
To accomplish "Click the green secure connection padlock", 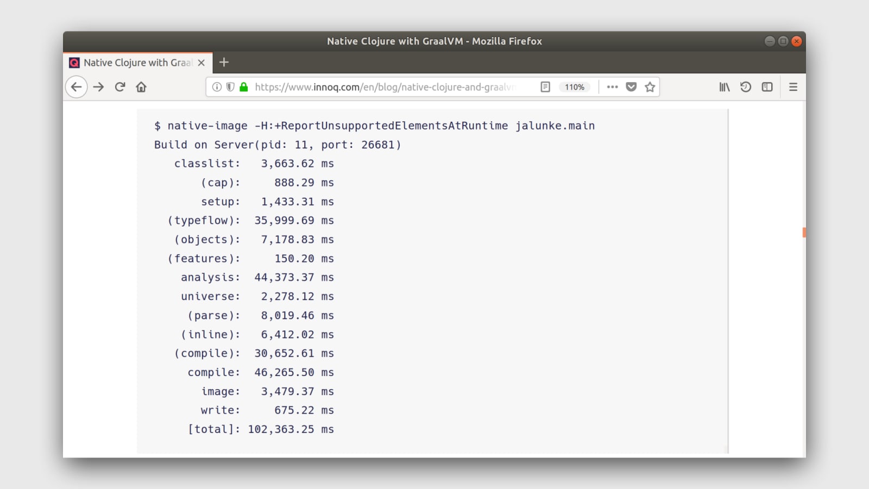I will point(244,87).
